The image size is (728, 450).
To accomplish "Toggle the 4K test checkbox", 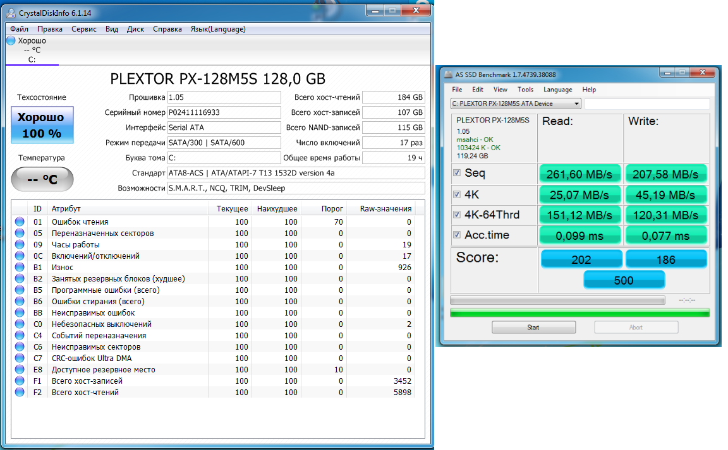I will (457, 194).
